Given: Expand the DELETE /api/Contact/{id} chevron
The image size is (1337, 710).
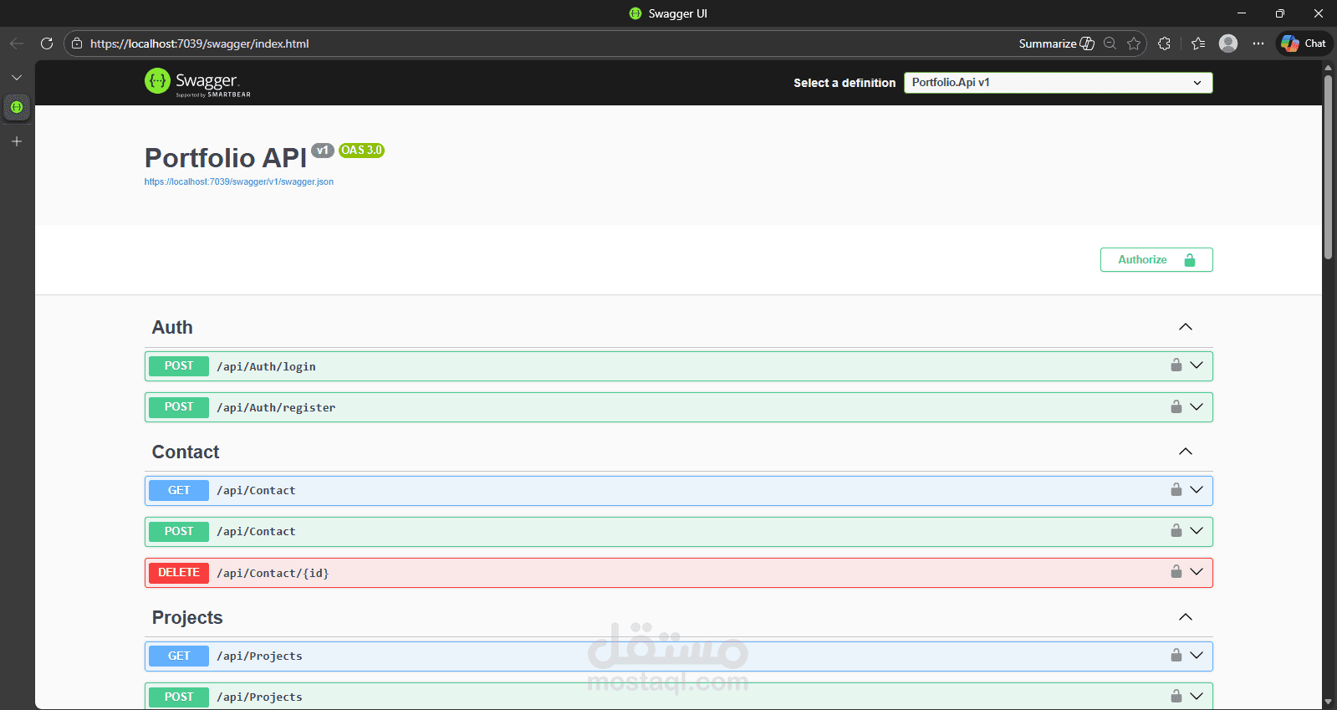Looking at the screenshot, I should coord(1197,572).
